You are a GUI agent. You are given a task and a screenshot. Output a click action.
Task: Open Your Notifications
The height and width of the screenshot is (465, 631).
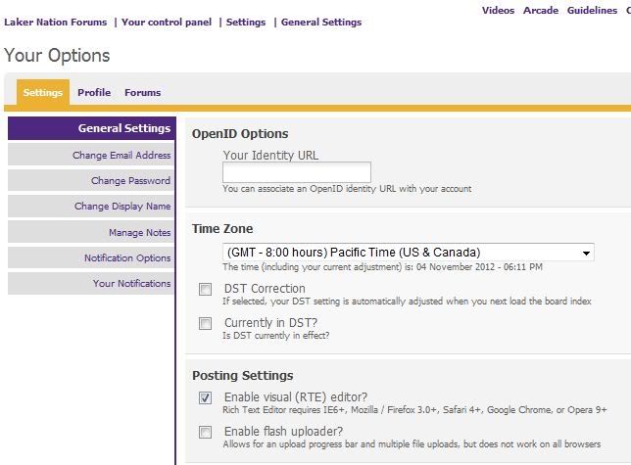click(x=91, y=283)
